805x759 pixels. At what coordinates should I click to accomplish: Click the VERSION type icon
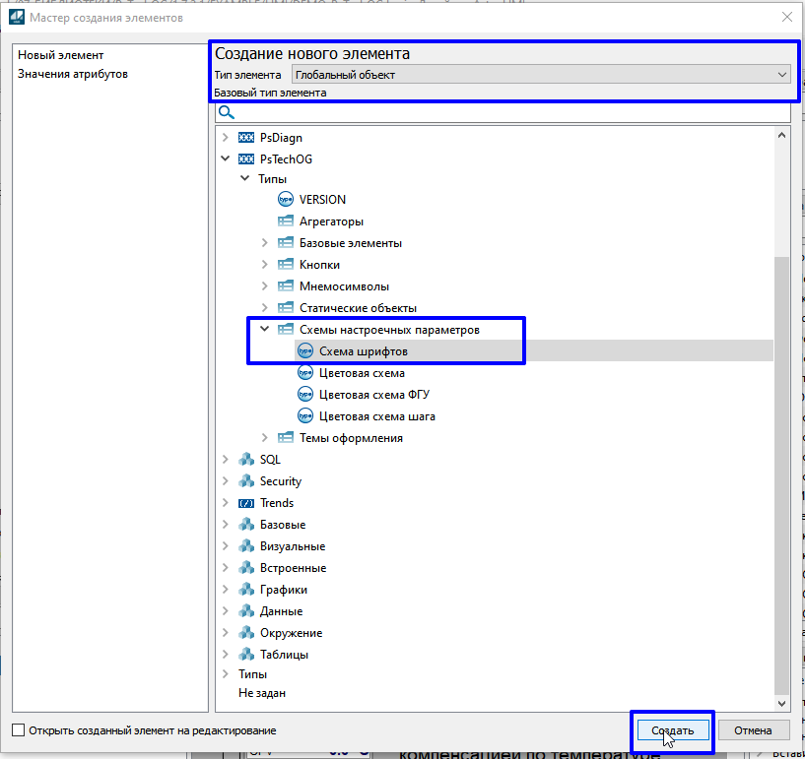[x=286, y=200]
